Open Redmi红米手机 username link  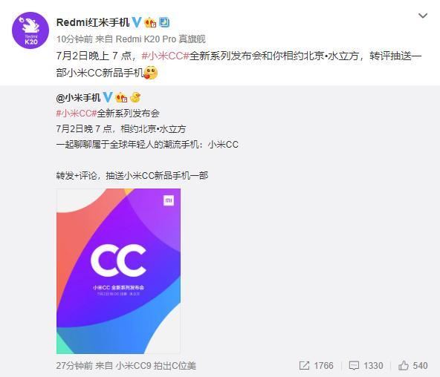93,22
